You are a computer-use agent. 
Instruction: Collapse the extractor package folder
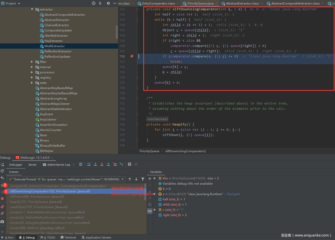coord(32,9)
